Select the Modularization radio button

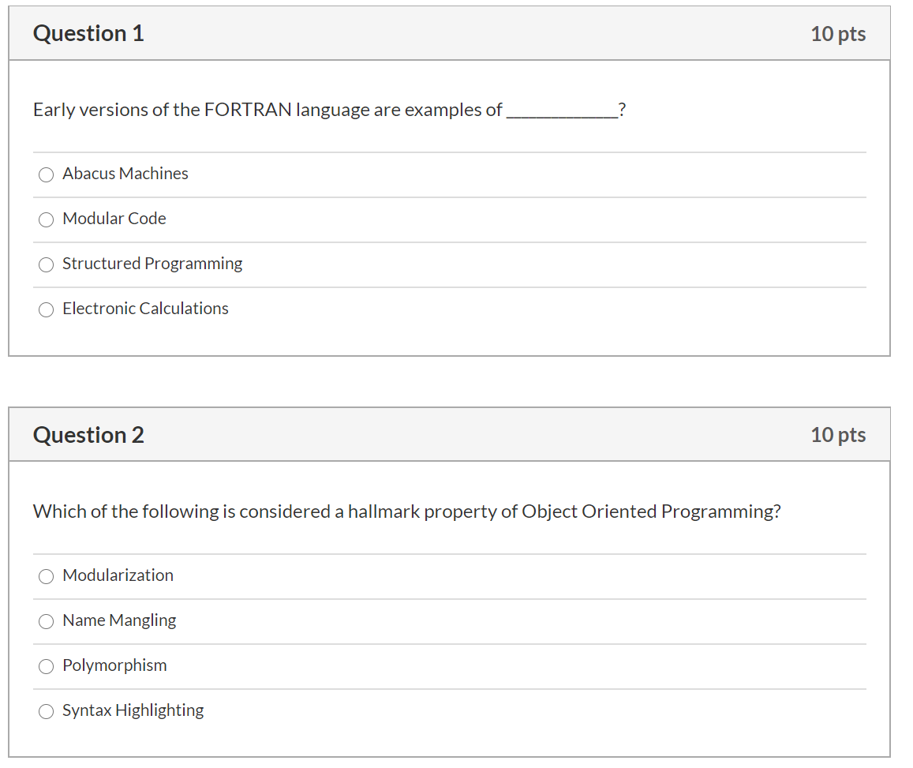46,576
